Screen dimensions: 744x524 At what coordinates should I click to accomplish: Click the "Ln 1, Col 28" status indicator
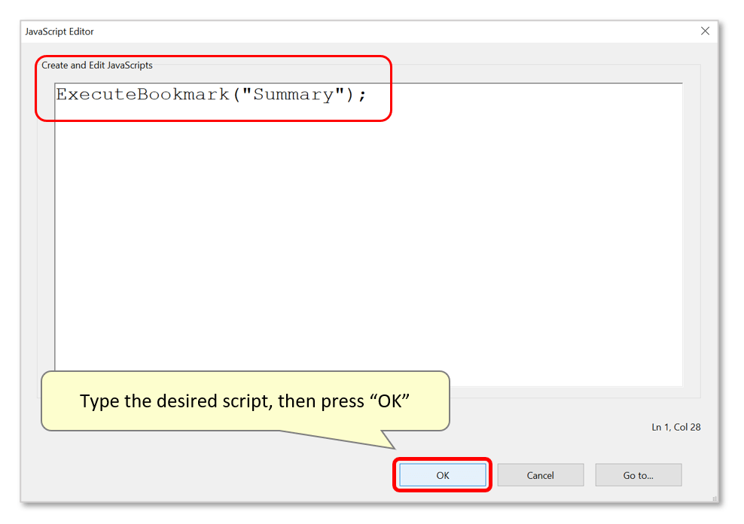[x=677, y=427]
